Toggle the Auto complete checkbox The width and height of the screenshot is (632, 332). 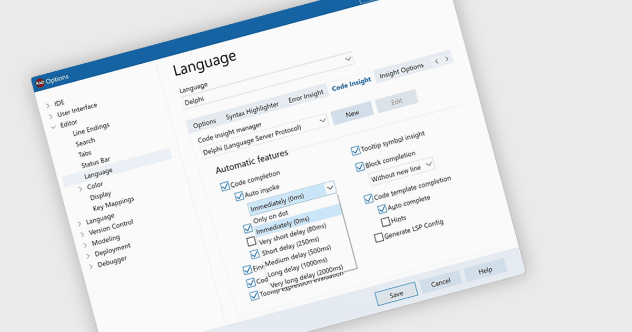382,208
